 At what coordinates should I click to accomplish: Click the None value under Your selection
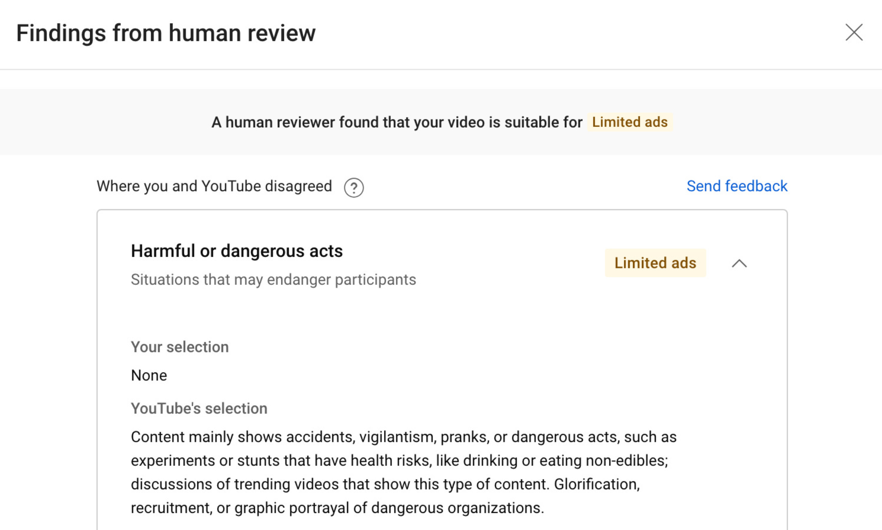pyautogui.click(x=149, y=376)
